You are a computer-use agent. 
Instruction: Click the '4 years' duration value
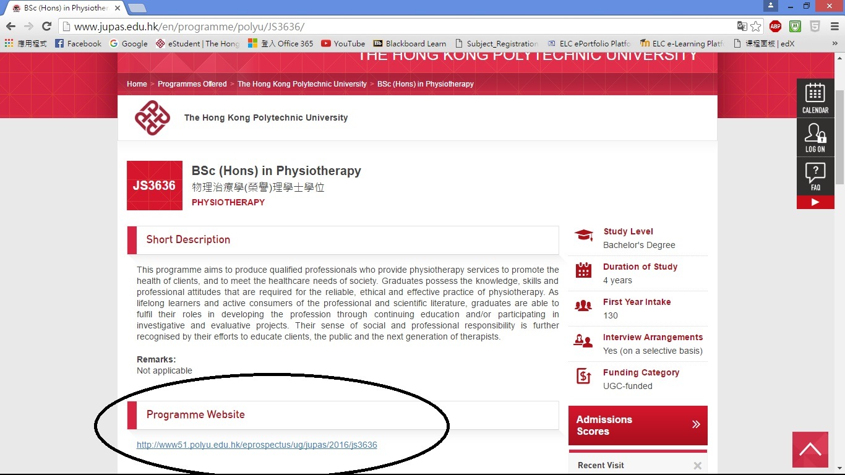617,280
